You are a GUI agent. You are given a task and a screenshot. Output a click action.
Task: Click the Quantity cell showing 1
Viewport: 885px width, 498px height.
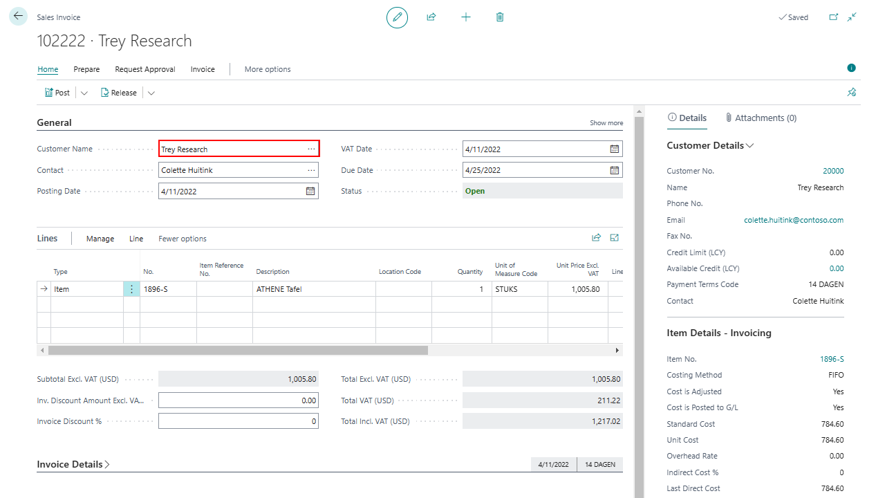click(x=461, y=289)
